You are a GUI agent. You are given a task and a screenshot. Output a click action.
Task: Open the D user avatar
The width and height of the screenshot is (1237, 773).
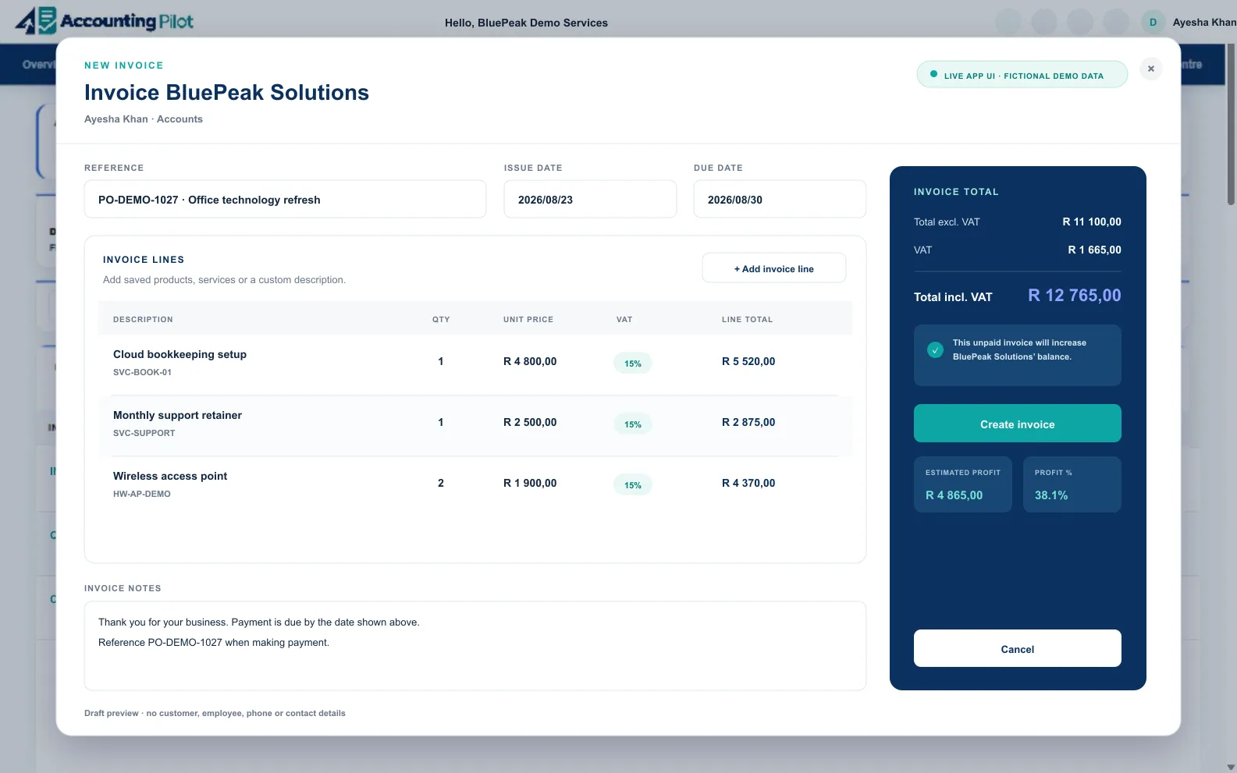point(1153,22)
